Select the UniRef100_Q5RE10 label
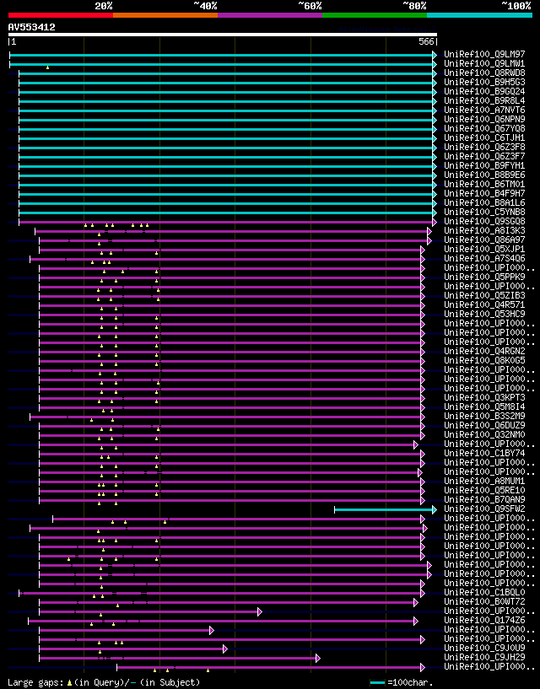Screen dimensions: 540x689 [x=484, y=490]
